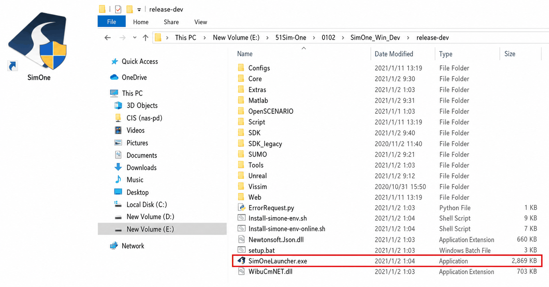Switch to the View ribbon tab
The width and height of the screenshot is (549, 287).
point(201,22)
